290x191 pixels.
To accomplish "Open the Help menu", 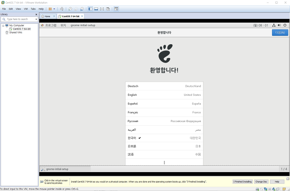I will pyautogui.click(x=41, y=9).
